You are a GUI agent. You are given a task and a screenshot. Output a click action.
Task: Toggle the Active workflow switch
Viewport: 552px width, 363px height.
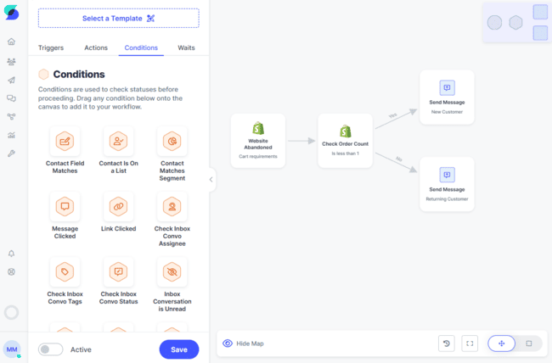51,349
